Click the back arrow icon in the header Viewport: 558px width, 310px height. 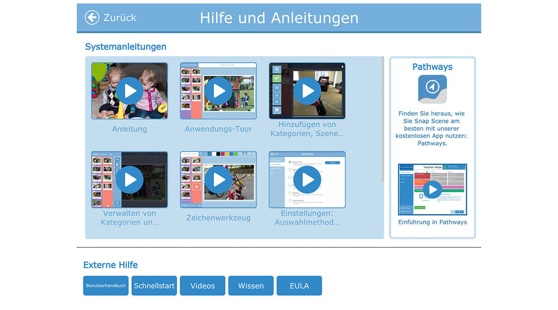pyautogui.click(x=92, y=18)
